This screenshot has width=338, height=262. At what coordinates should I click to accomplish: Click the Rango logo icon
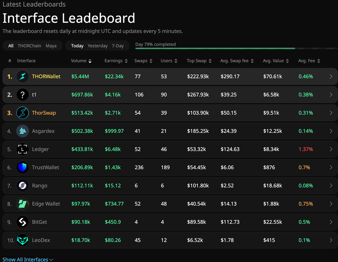(x=22, y=186)
